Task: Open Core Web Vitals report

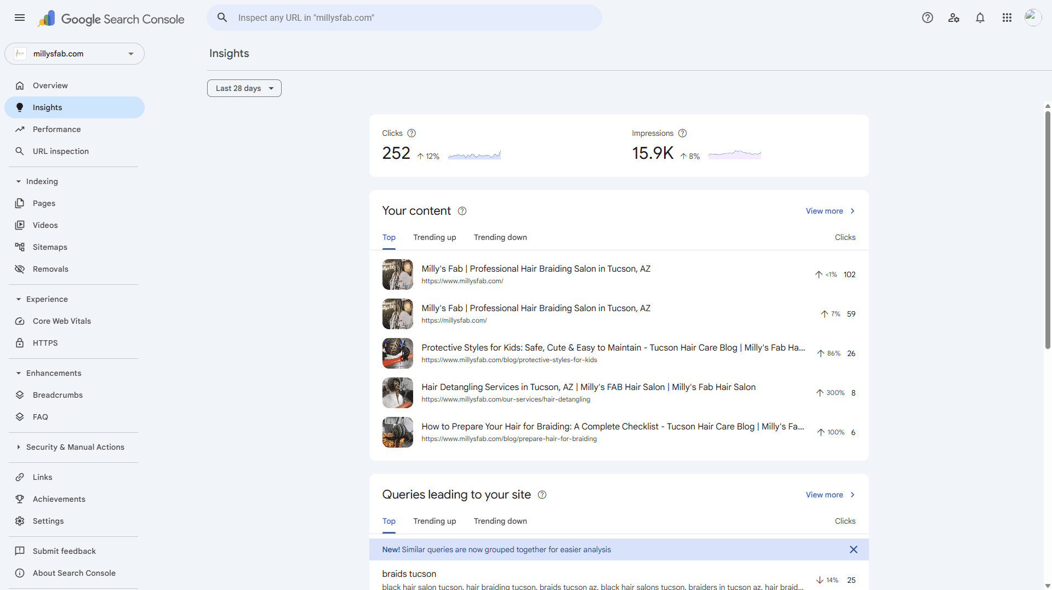Action: coord(75,321)
